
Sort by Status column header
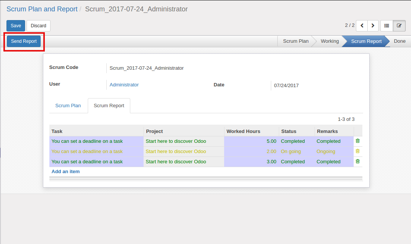pyautogui.click(x=297, y=131)
